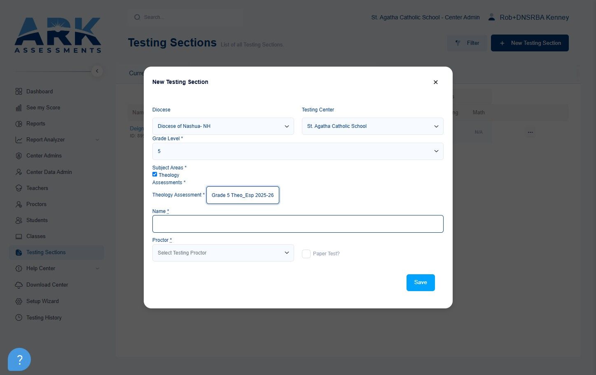Click the Name input field
Screen dimensions: 596x375
(298, 224)
